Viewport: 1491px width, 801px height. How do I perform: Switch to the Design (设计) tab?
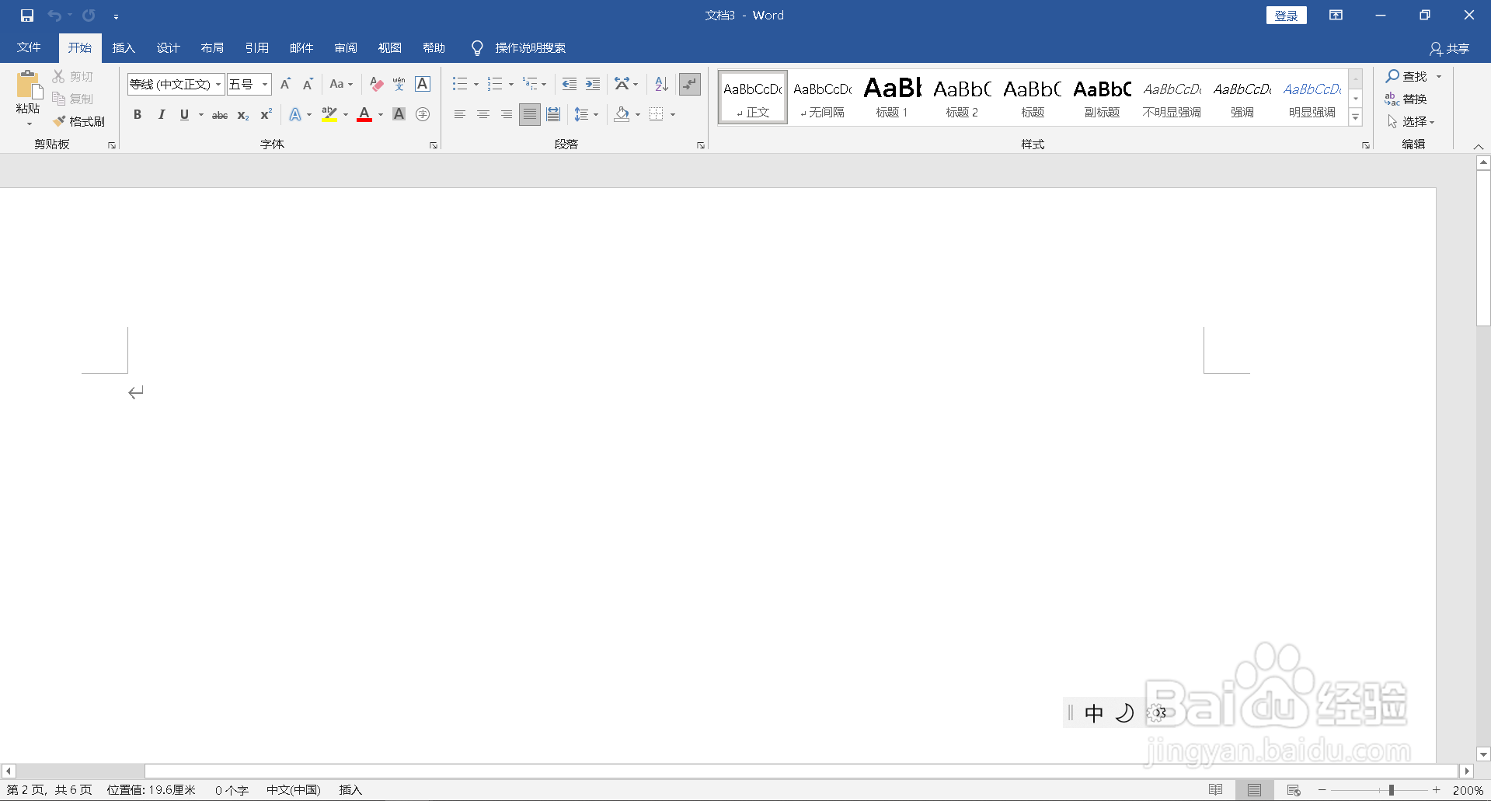click(x=168, y=48)
